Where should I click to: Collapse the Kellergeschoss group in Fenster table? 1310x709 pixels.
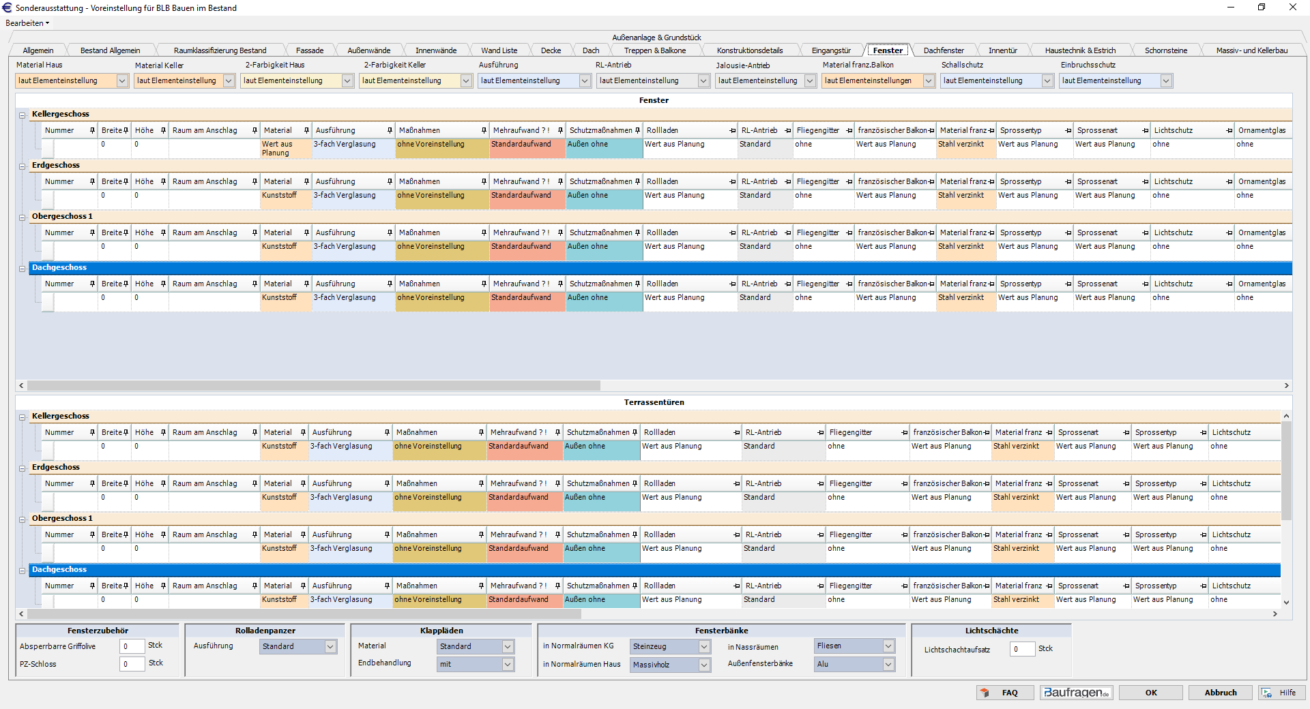(x=22, y=115)
